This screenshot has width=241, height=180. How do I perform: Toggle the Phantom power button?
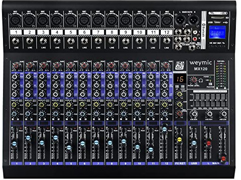[x=210, y=84]
